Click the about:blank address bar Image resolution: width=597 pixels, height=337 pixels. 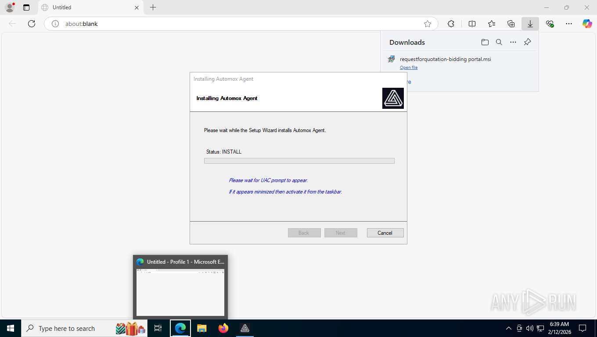click(241, 24)
